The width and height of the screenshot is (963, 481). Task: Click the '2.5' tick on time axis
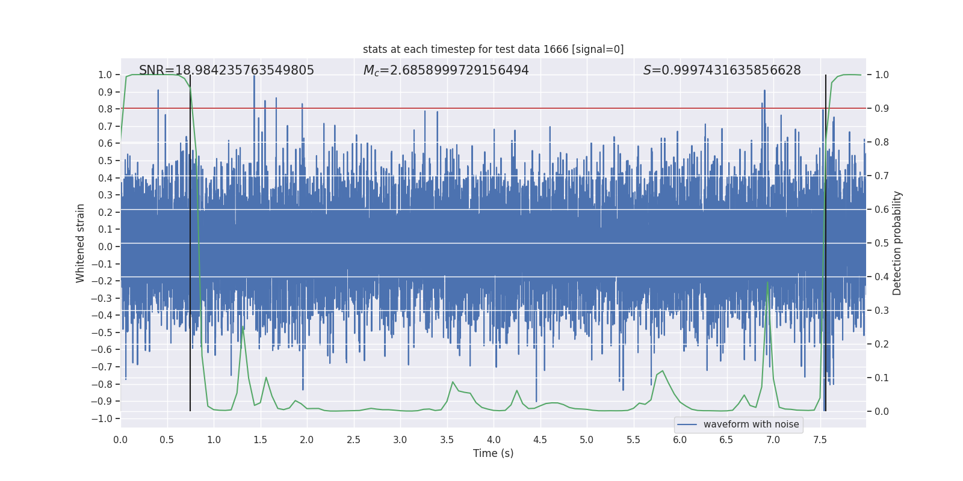[353, 440]
